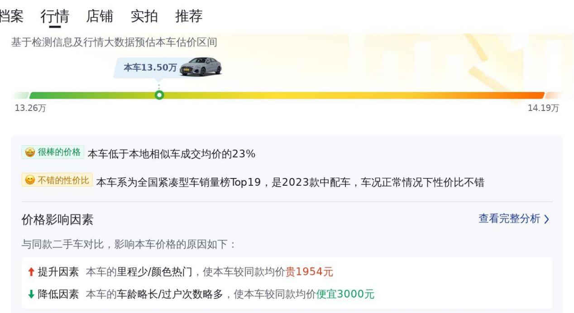Click the red up arrow 提升因素 icon
The width and height of the screenshot is (574, 313).
point(31,272)
